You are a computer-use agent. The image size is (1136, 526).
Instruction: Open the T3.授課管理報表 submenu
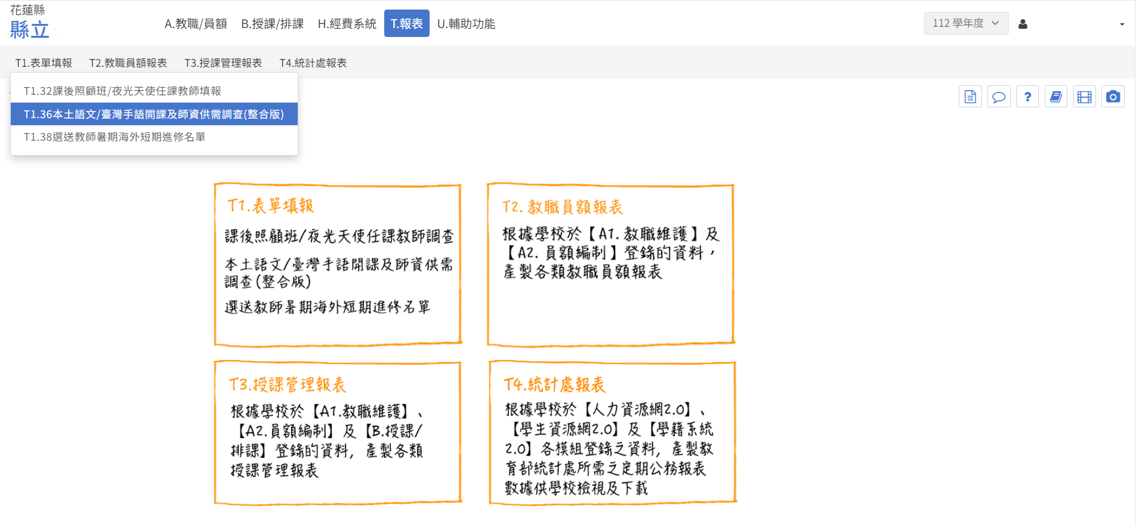tap(223, 63)
